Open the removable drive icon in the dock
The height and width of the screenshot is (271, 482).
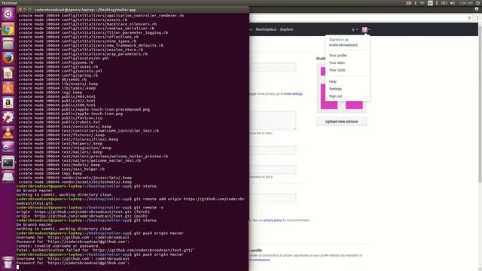coord(8,177)
